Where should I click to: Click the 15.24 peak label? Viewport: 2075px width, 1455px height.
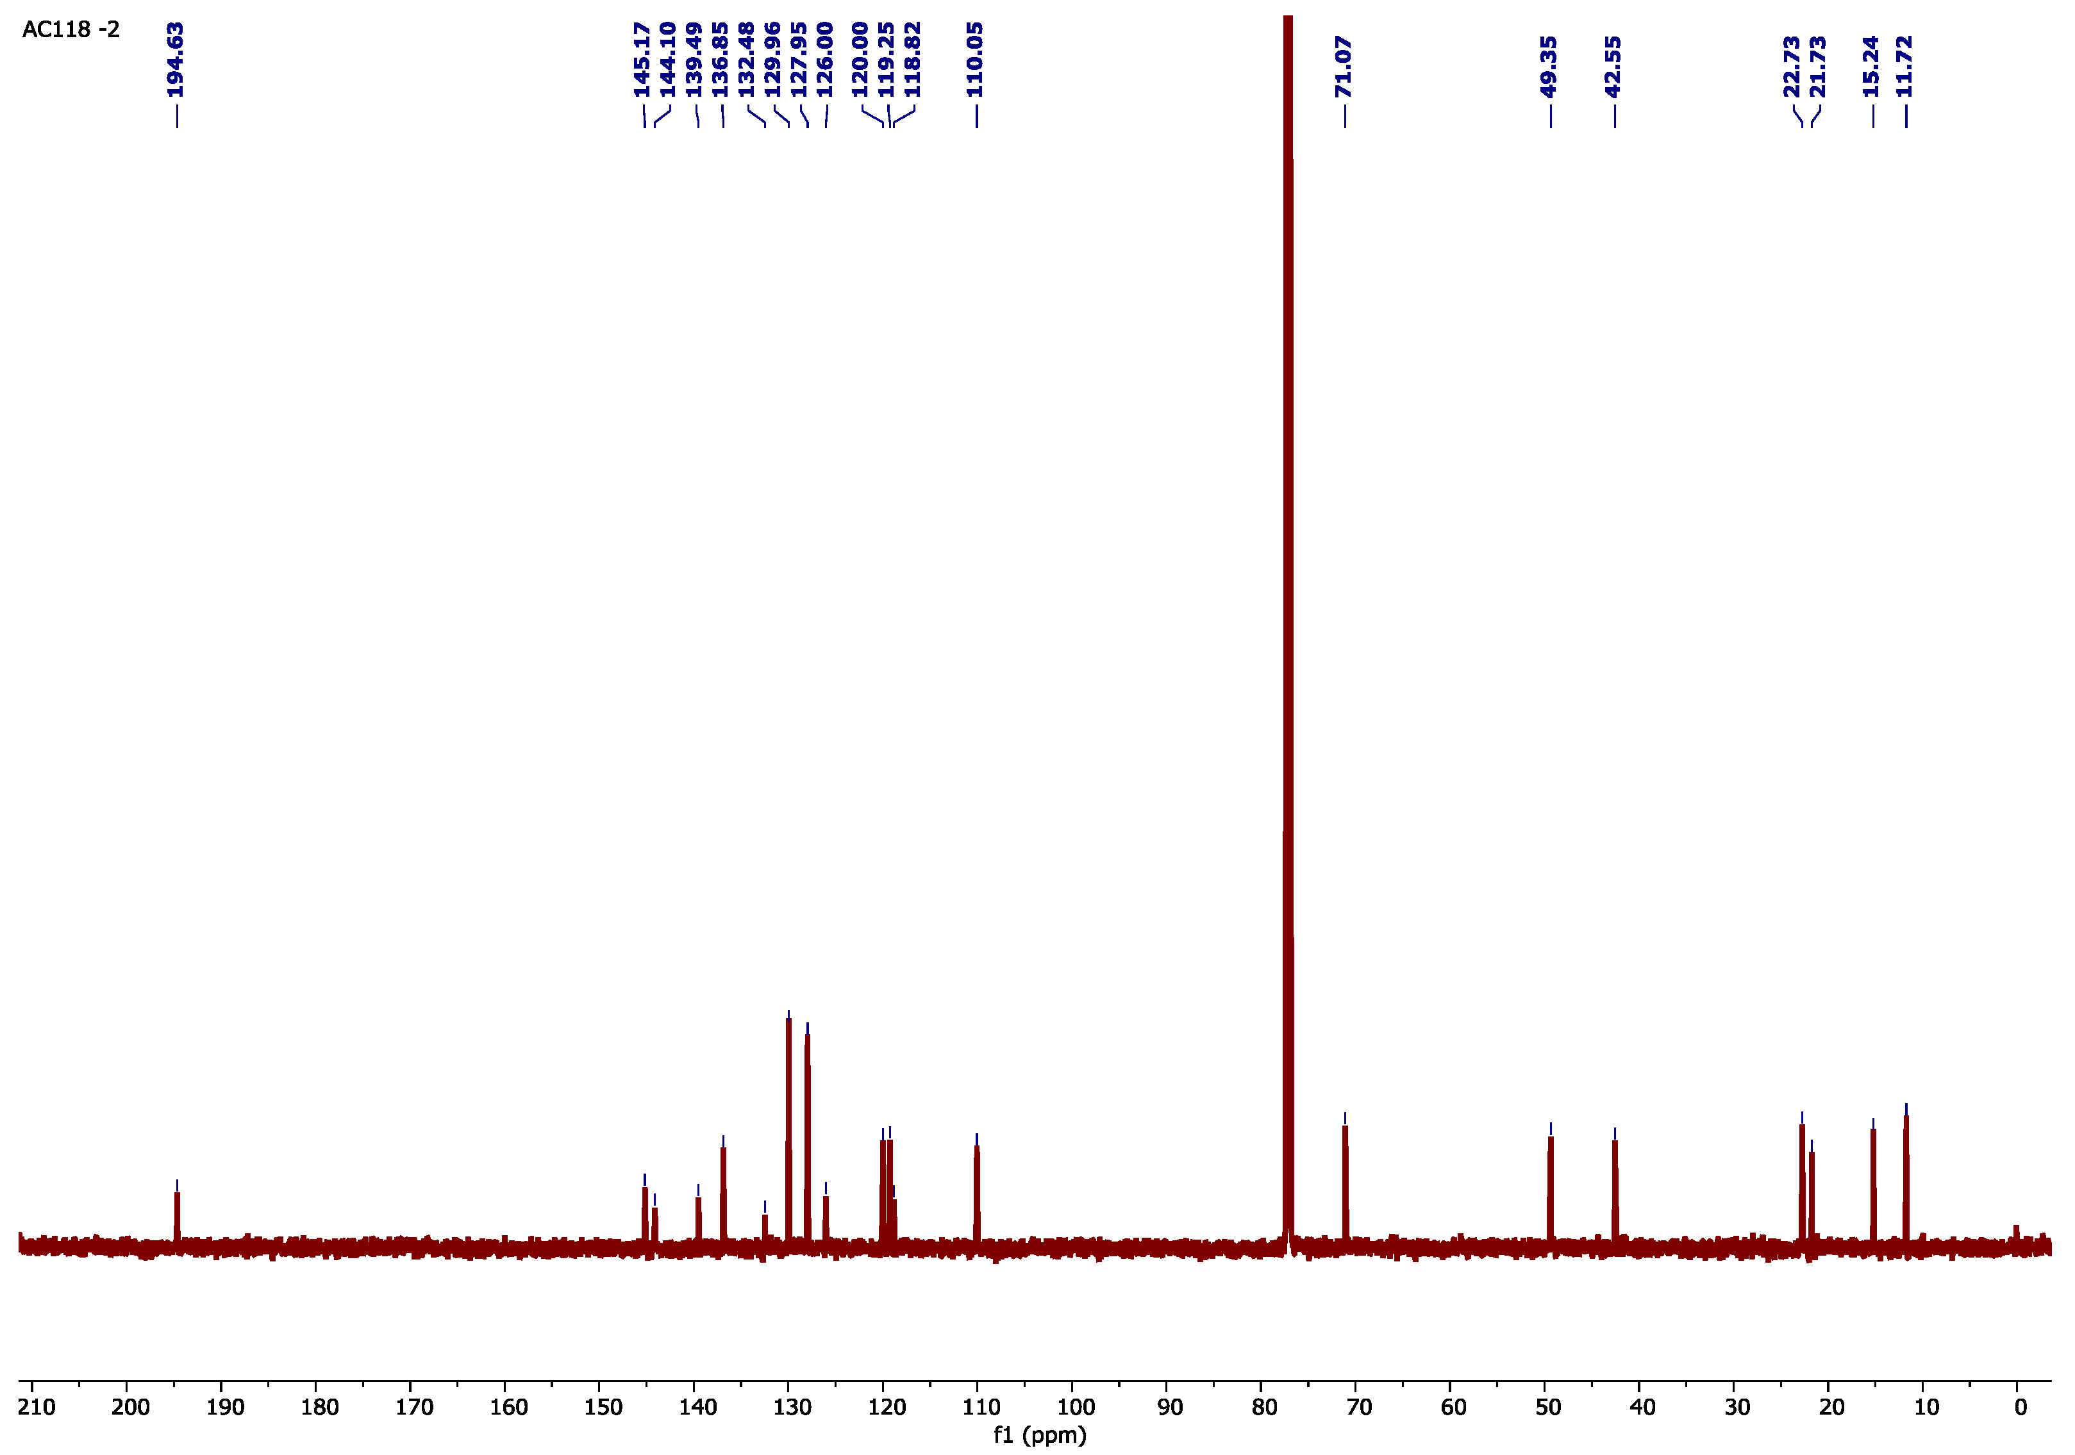(1872, 67)
